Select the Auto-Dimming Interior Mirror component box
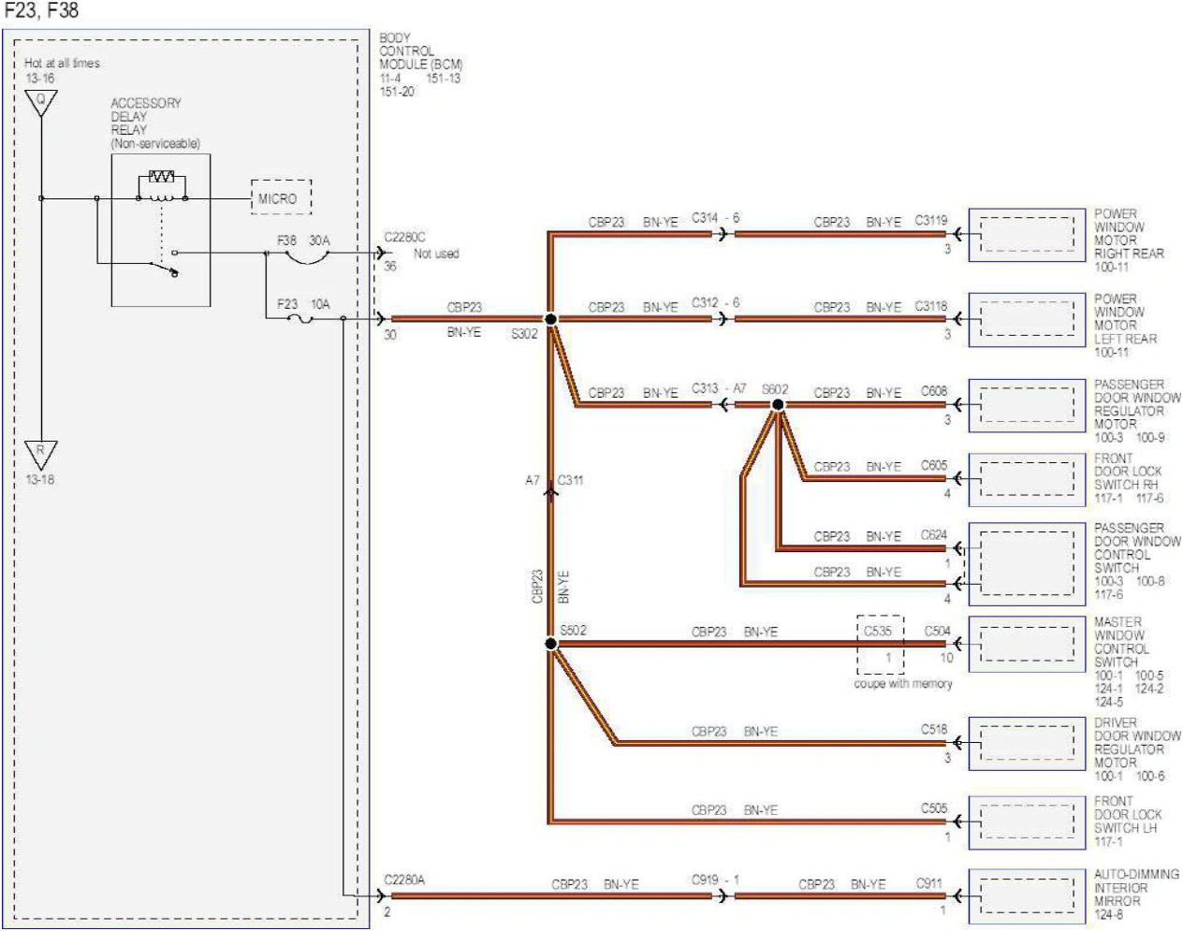This screenshot has height=931, width=1183. coord(1027,895)
